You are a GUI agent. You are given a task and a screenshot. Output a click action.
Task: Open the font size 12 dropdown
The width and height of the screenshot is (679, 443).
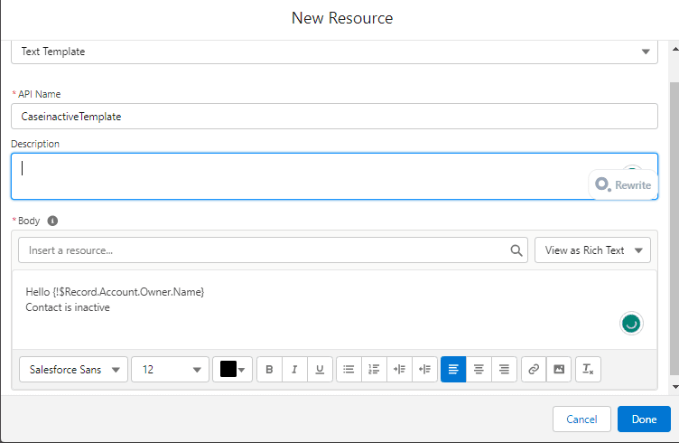(171, 369)
